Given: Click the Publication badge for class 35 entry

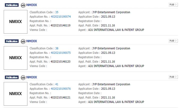Looking at the screenshot, I should click(x=12, y=5).
